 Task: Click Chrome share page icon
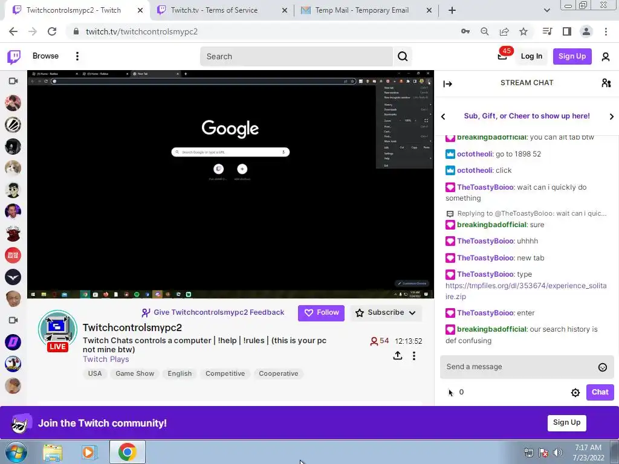pyautogui.click(x=504, y=31)
